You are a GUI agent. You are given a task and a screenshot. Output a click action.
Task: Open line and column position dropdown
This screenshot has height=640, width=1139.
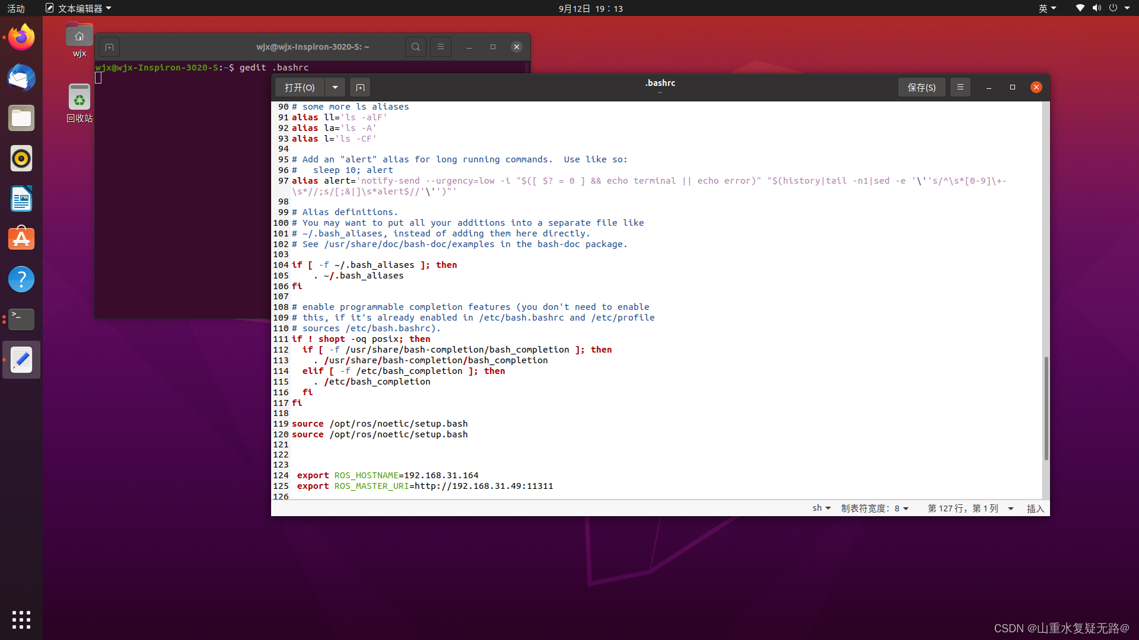tap(971, 508)
